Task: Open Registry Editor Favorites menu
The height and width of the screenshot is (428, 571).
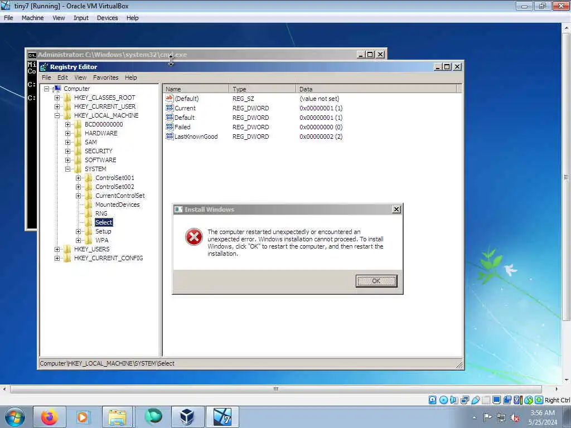Action: point(105,77)
